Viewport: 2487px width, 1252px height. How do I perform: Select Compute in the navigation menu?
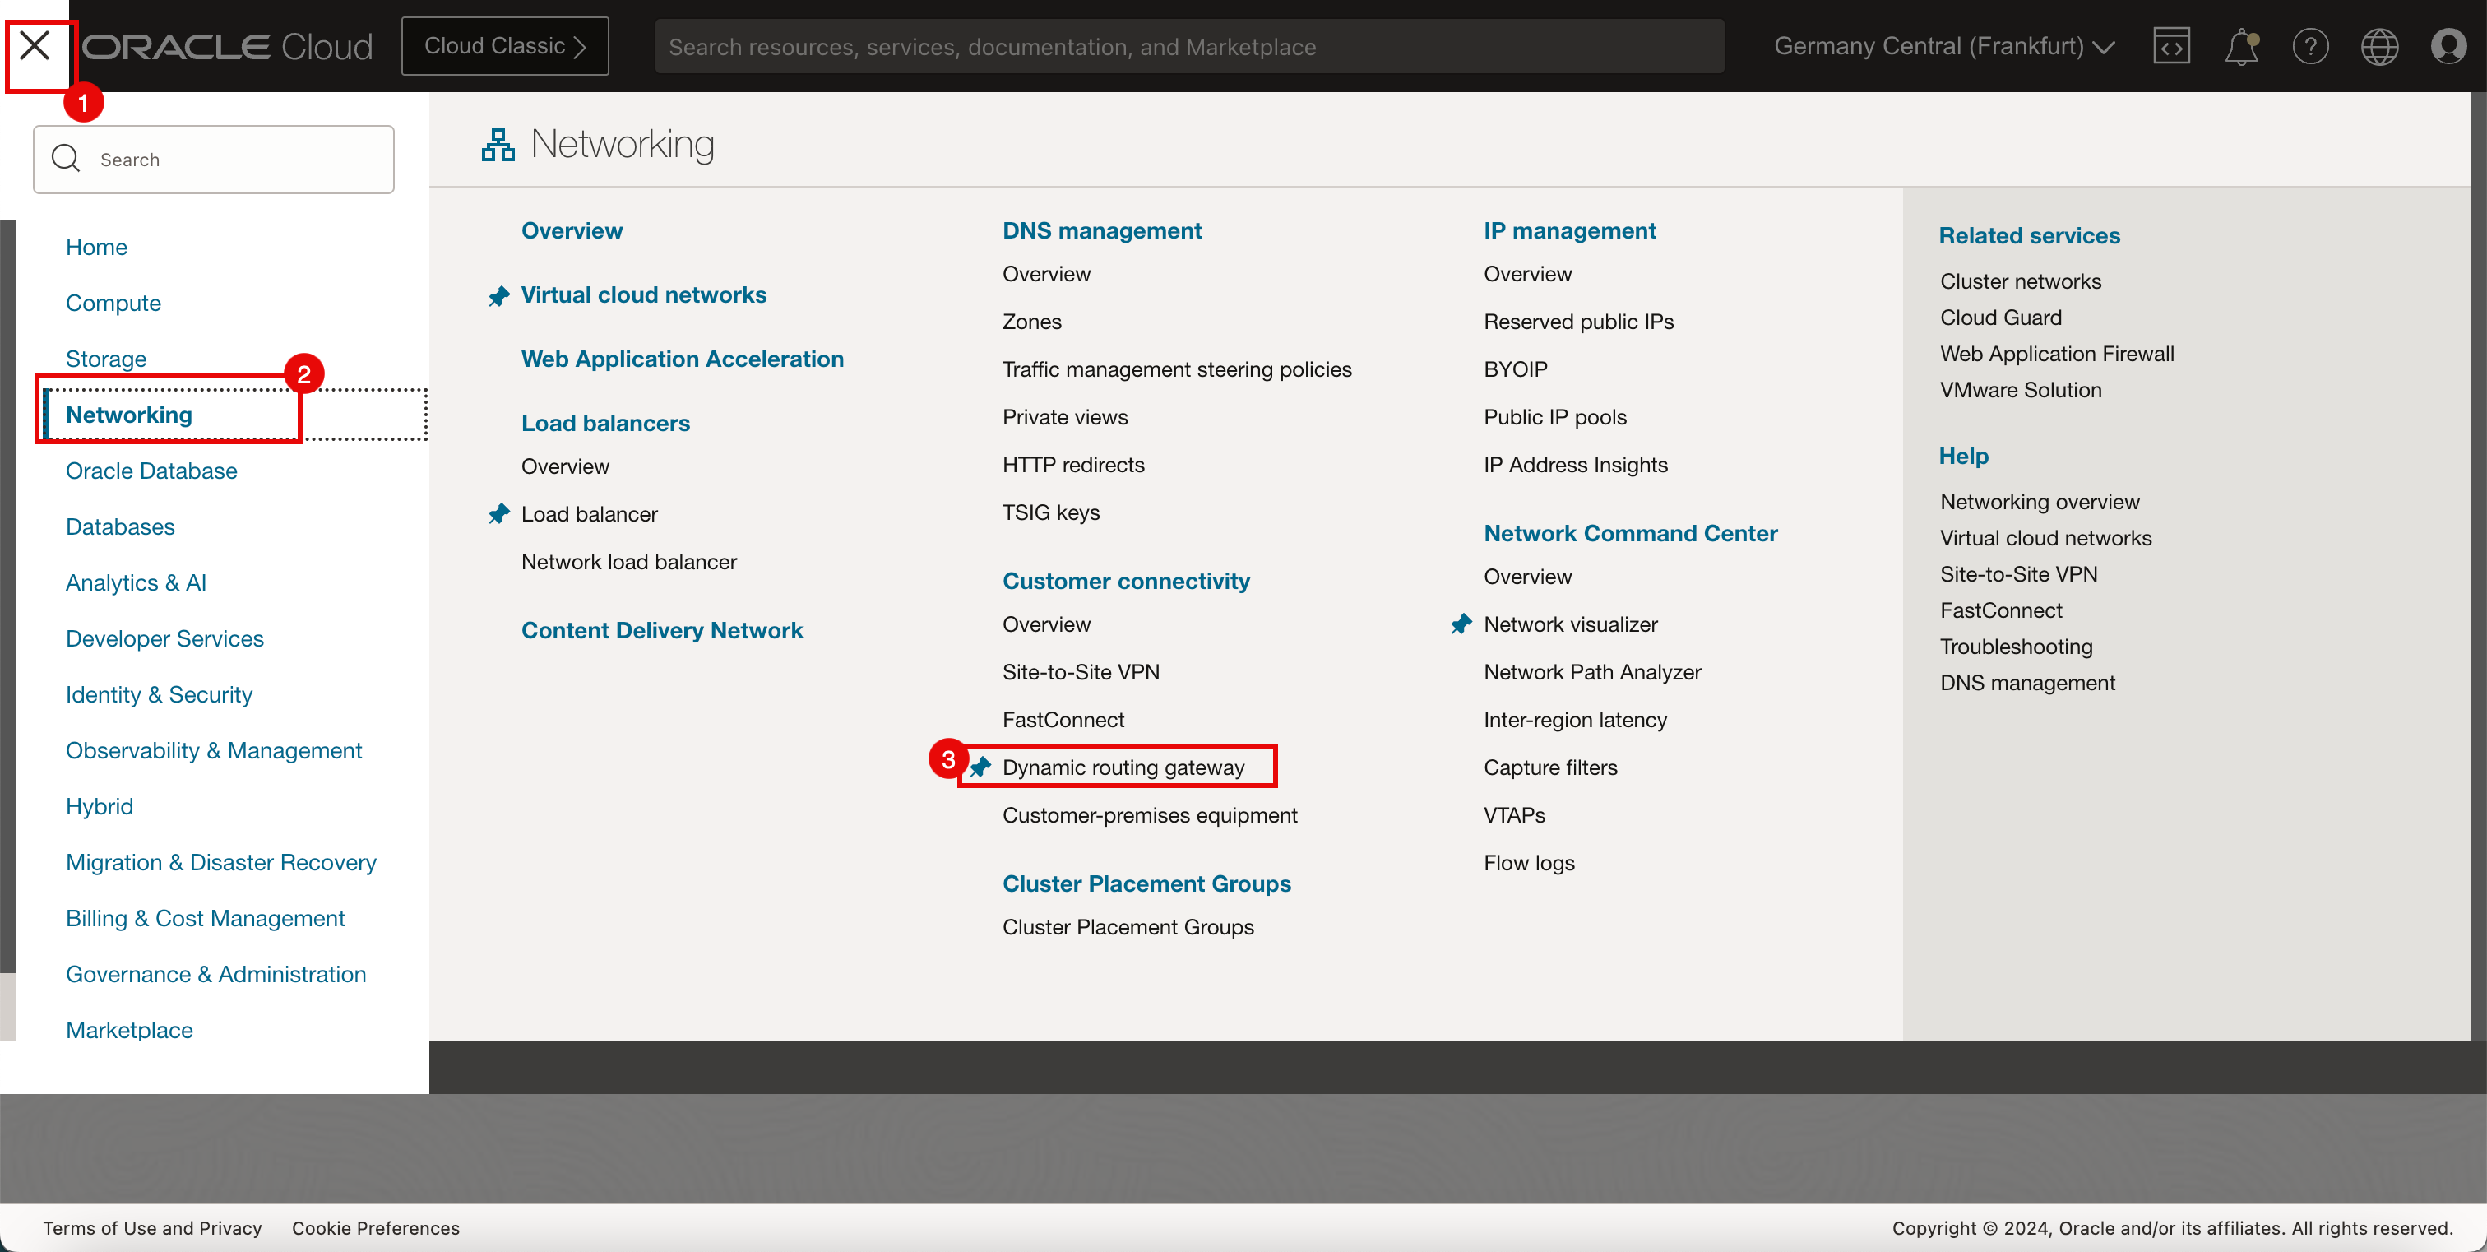tap(113, 302)
